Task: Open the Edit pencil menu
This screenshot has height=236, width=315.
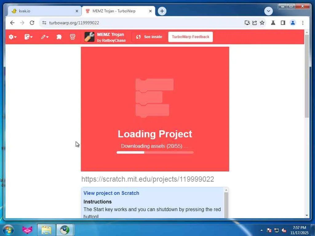Action: pos(44,37)
